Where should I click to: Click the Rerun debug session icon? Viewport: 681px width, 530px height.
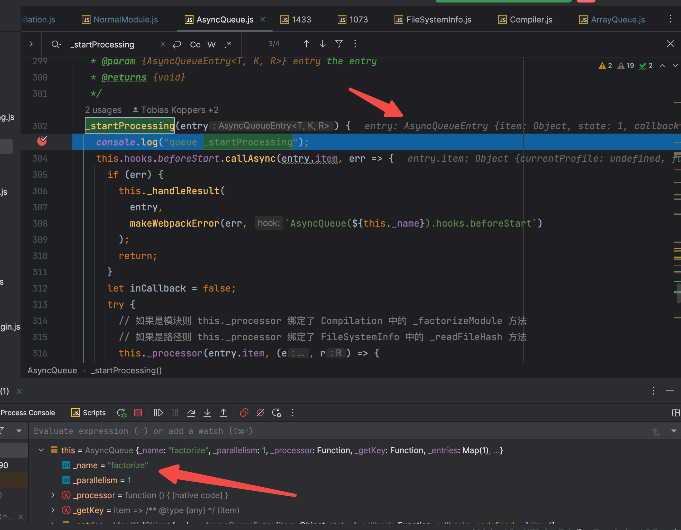pyautogui.click(x=121, y=413)
